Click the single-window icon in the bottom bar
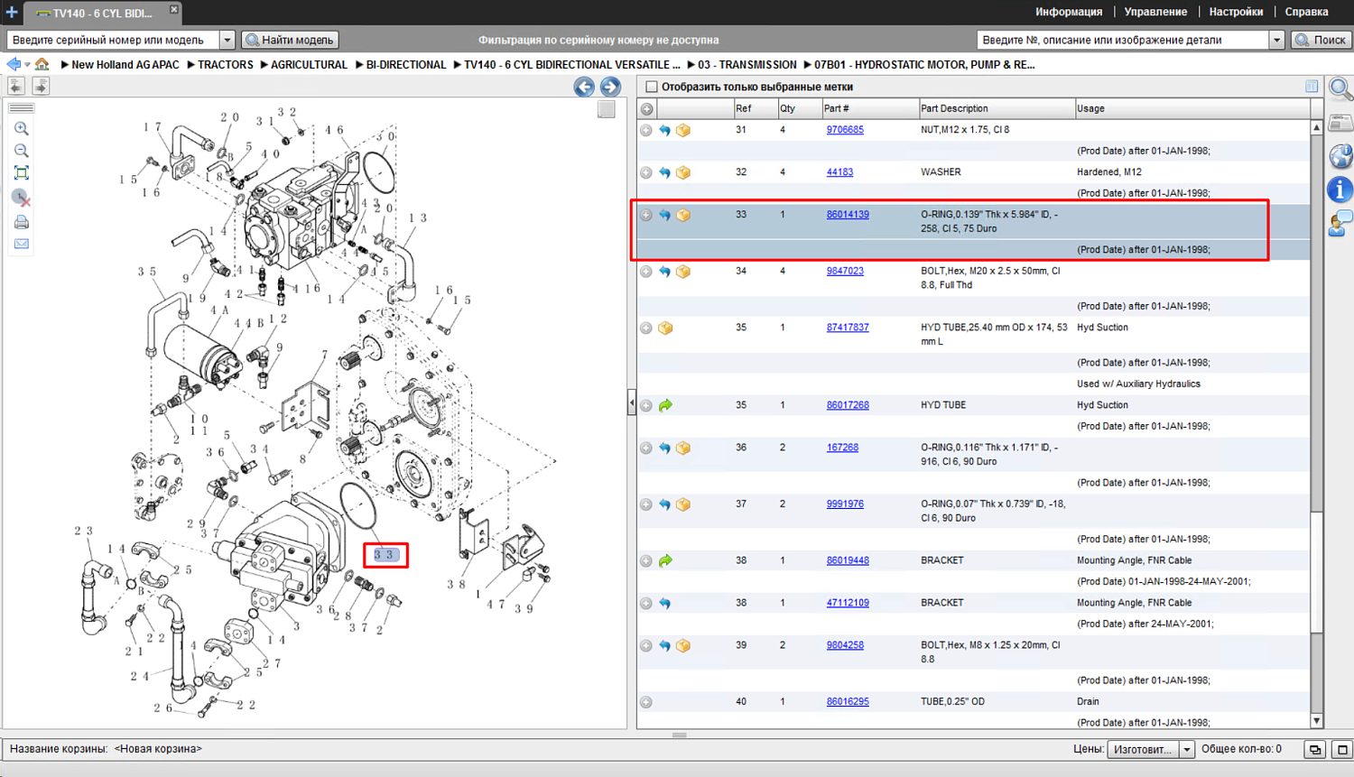Screen dimensions: 1354x777 click(x=1342, y=750)
